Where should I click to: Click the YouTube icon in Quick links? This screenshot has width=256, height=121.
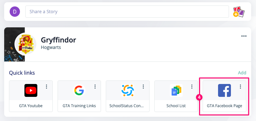31,90
